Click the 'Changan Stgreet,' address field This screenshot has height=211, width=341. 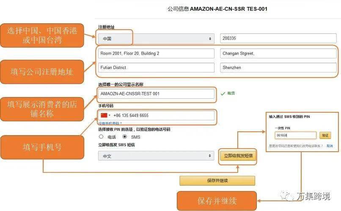tap(278, 53)
